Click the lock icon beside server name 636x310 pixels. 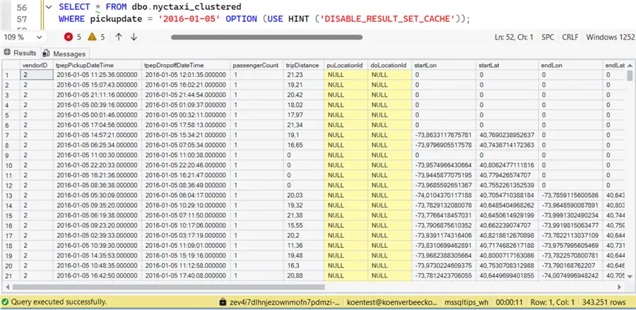pyautogui.click(x=223, y=302)
